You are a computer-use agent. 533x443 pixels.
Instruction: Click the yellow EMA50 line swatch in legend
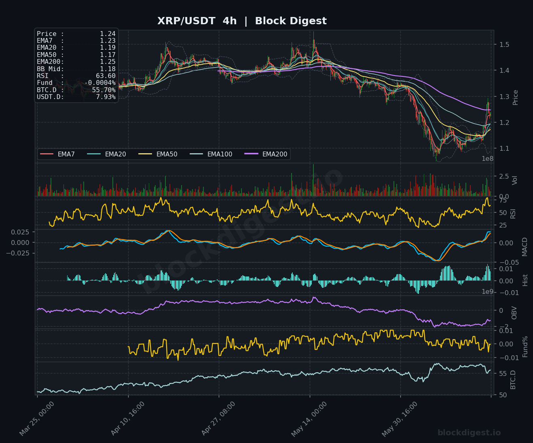145,154
